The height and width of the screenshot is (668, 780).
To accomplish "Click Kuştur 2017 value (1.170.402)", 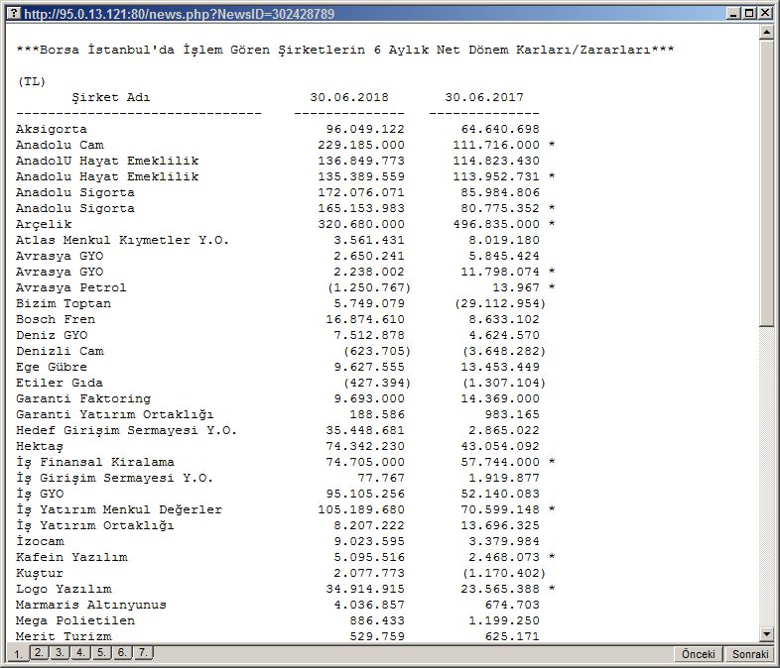I will [504, 574].
